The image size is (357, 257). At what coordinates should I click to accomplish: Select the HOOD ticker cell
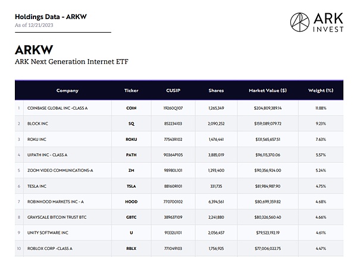[131, 202]
